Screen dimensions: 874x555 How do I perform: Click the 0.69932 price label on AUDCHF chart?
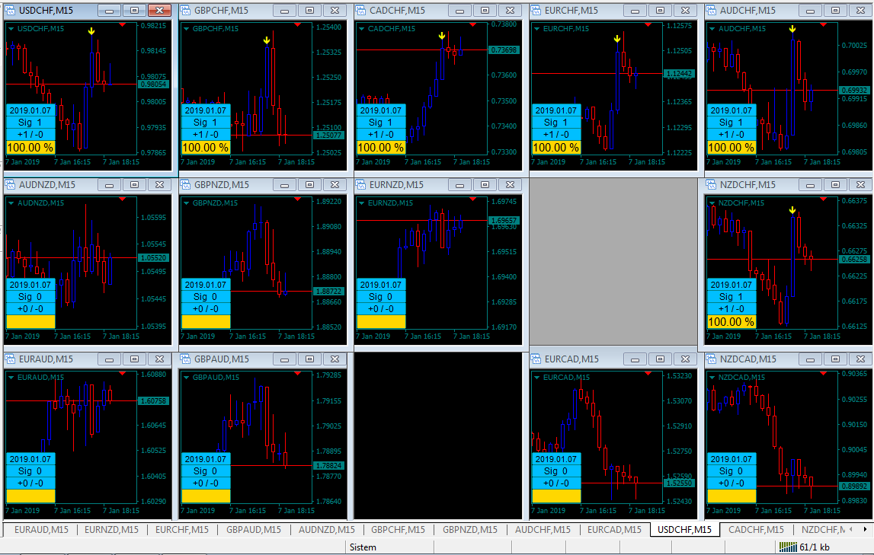(x=854, y=90)
